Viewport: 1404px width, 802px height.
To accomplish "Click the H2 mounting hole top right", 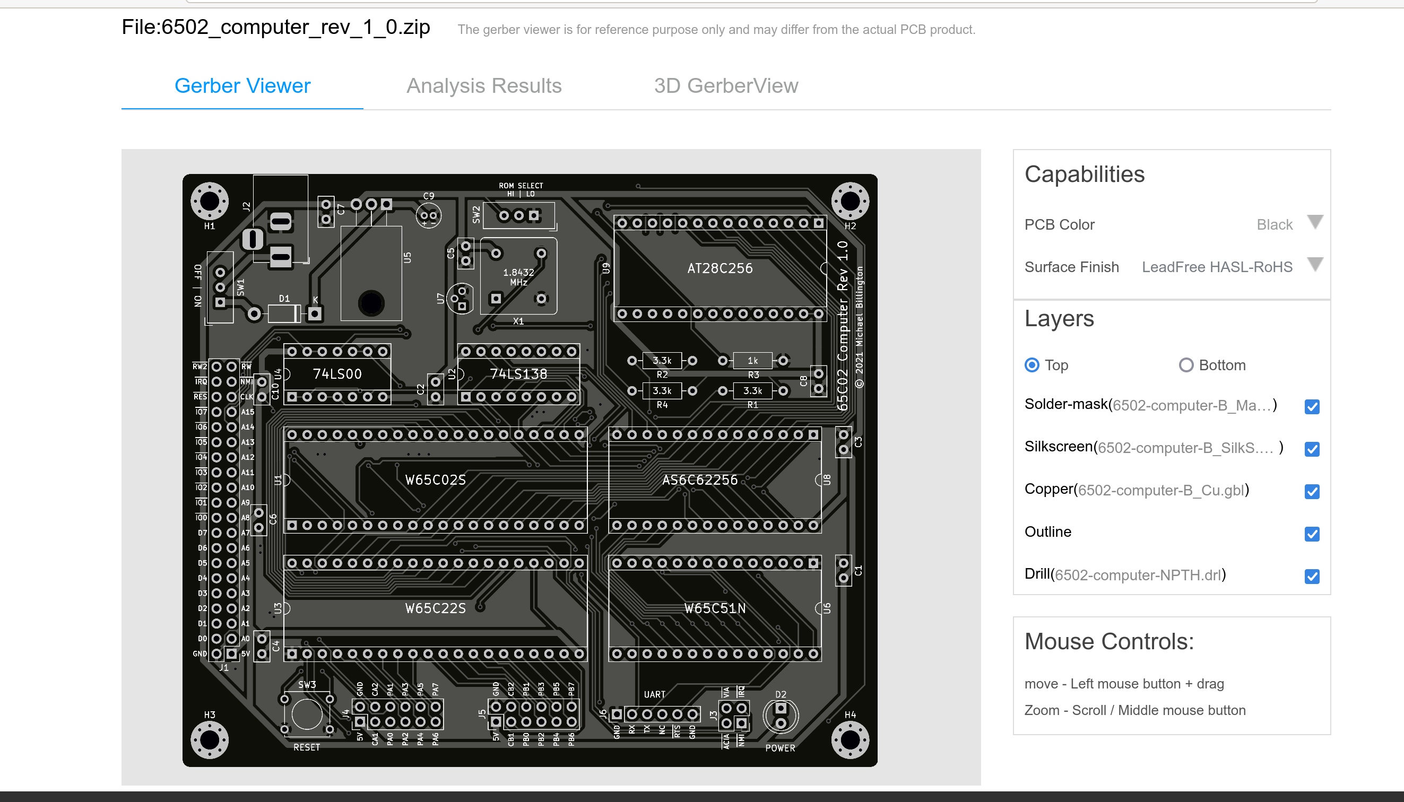I will pyautogui.click(x=850, y=201).
